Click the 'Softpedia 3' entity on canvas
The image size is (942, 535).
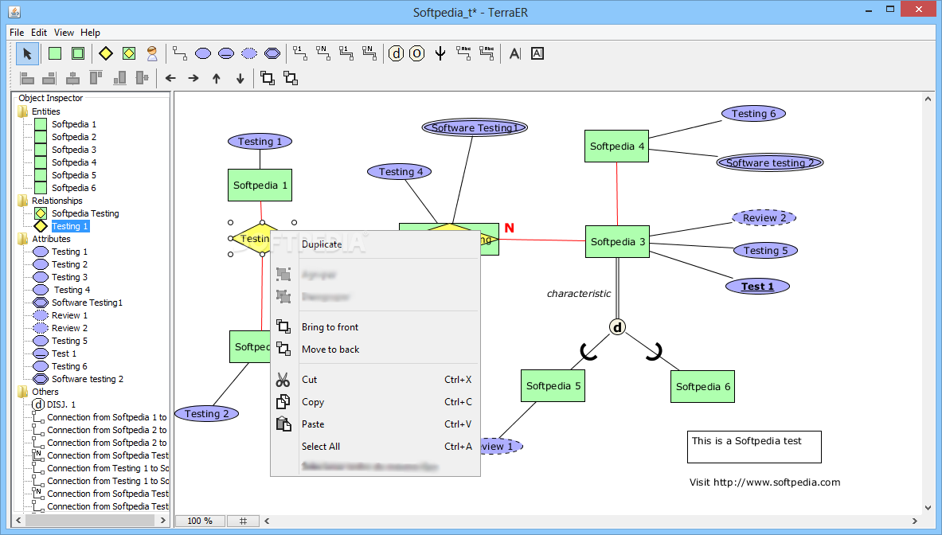[x=618, y=242]
